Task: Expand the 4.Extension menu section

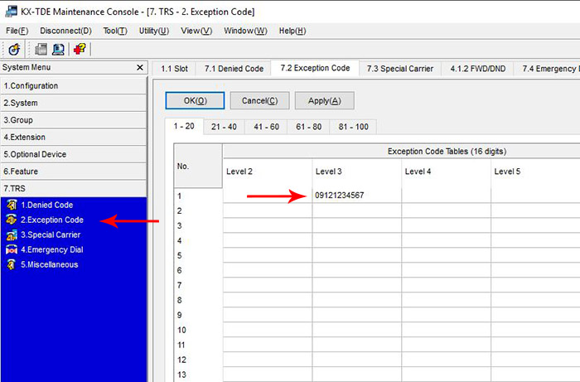Action: click(x=74, y=138)
